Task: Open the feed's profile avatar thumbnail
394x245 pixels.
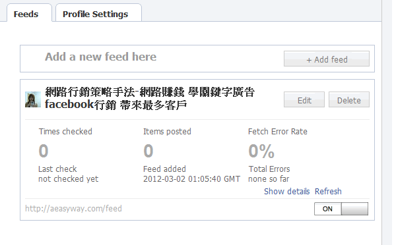Action: pyautogui.click(x=33, y=99)
